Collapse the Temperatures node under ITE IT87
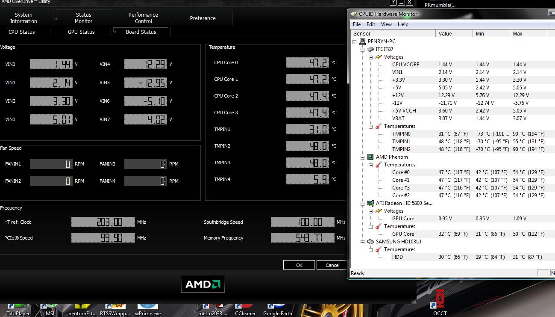 point(371,127)
